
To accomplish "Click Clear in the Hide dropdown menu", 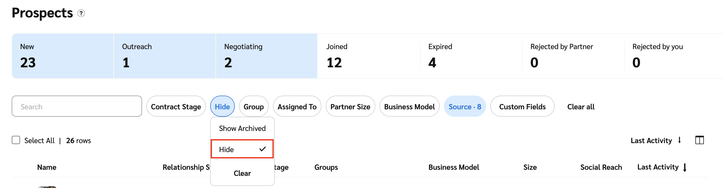I will point(242,173).
